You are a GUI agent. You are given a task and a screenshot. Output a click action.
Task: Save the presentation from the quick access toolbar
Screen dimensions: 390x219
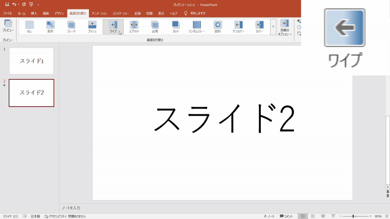coord(7,4)
